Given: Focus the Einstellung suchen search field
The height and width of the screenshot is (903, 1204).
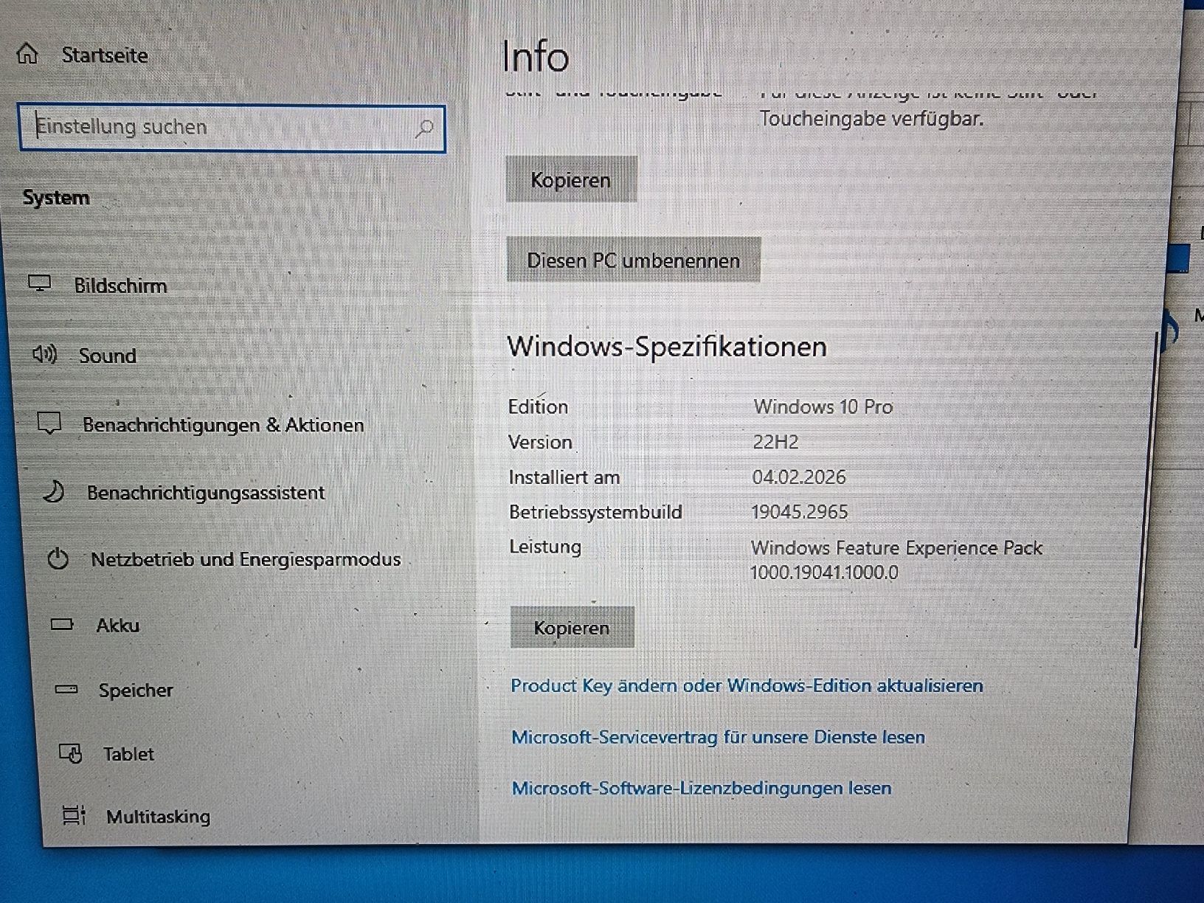Looking at the screenshot, I should pos(232,129).
